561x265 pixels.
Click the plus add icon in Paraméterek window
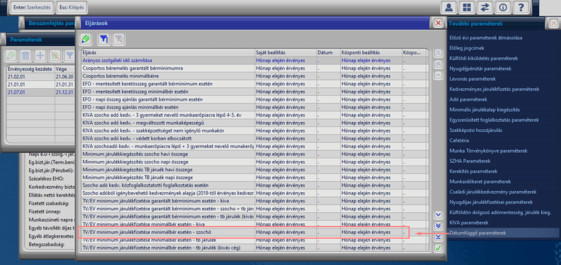coord(41,55)
